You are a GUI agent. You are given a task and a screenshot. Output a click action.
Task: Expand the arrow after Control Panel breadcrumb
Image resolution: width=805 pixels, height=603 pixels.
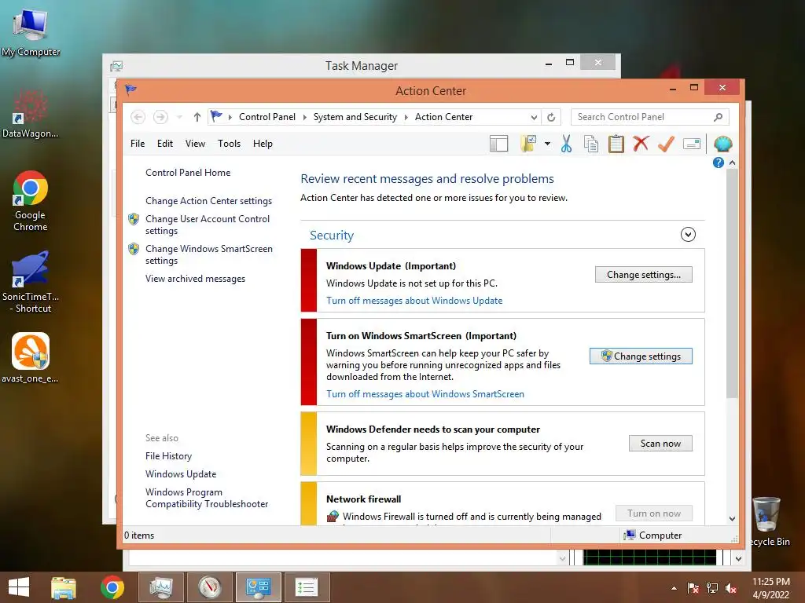[x=304, y=117]
